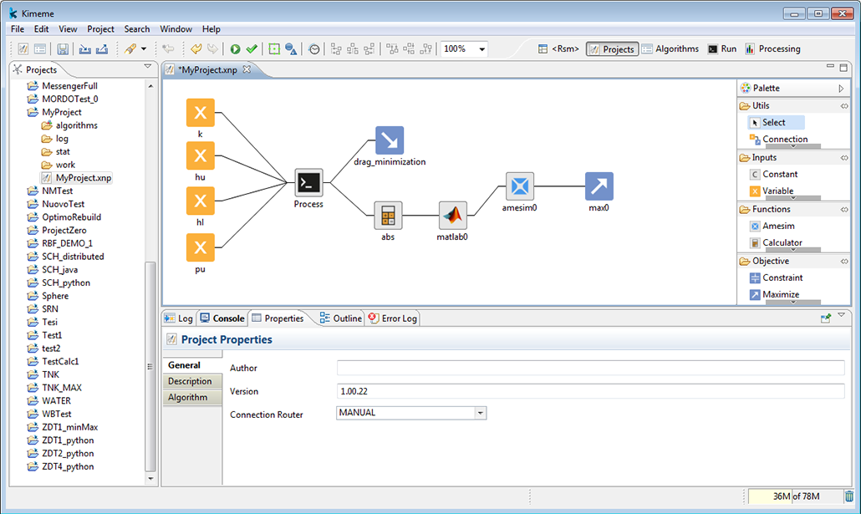Click the clock icon in the toolbar

point(314,48)
